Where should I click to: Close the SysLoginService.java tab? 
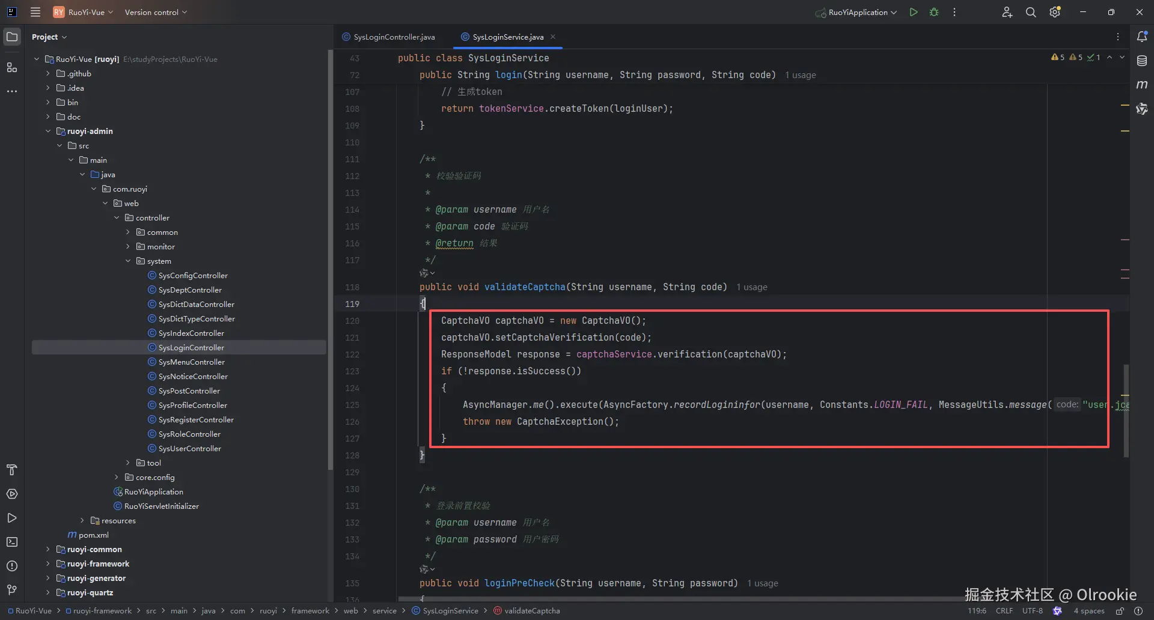553,37
